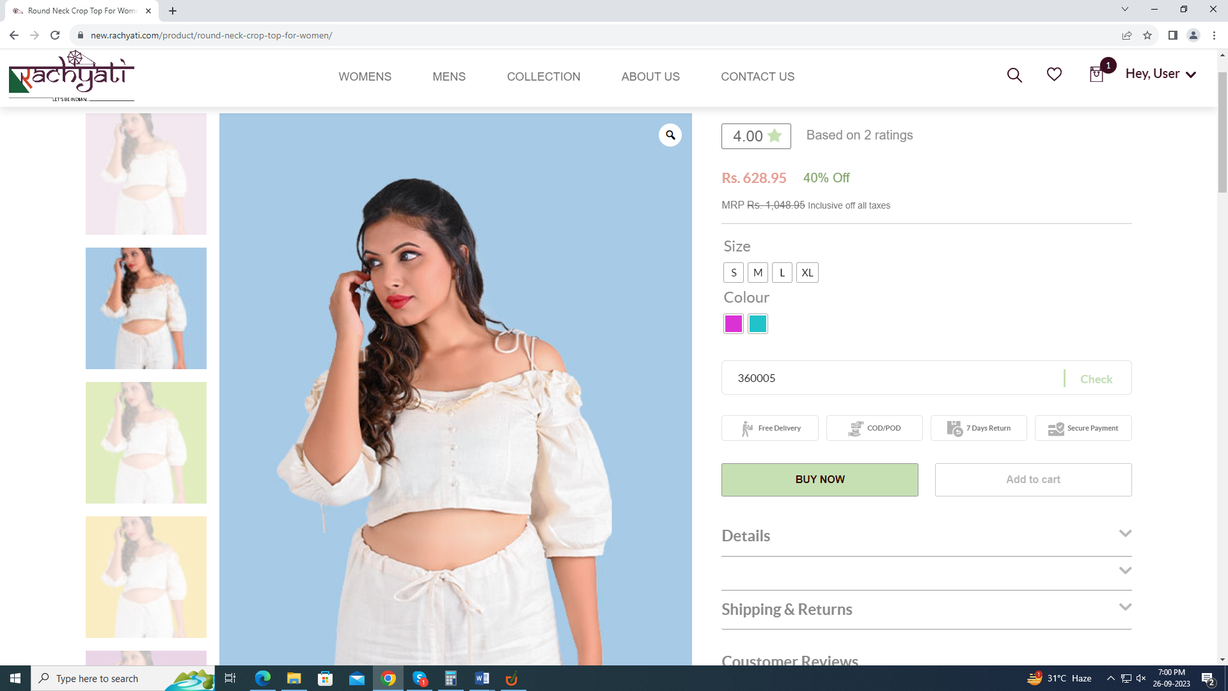Select the blue background product thumbnail
1228x691 pixels.
tap(146, 308)
